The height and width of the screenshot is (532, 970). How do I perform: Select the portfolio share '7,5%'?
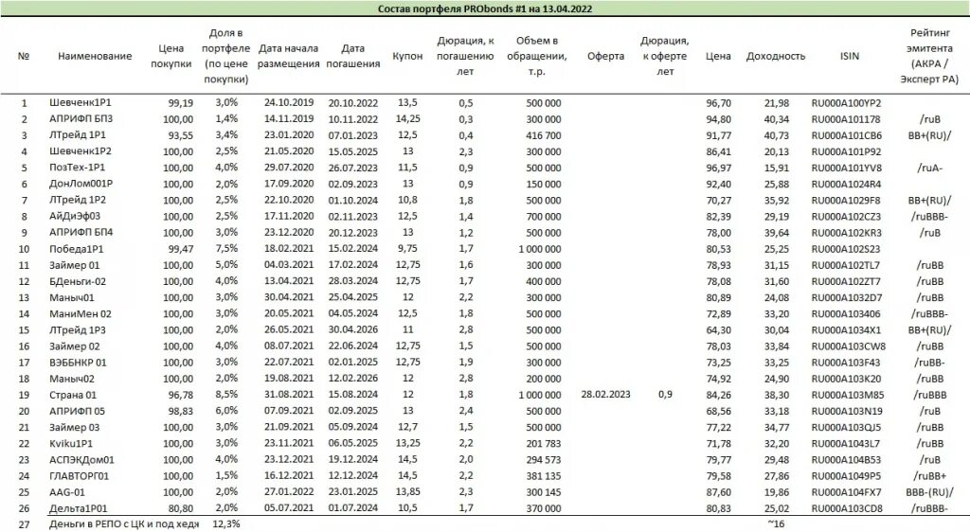pos(226,248)
